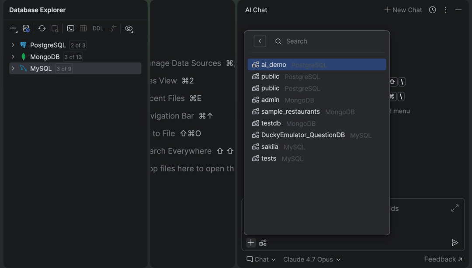Open view options via the eye icon
This screenshot has height=268, width=472.
tap(129, 28)
